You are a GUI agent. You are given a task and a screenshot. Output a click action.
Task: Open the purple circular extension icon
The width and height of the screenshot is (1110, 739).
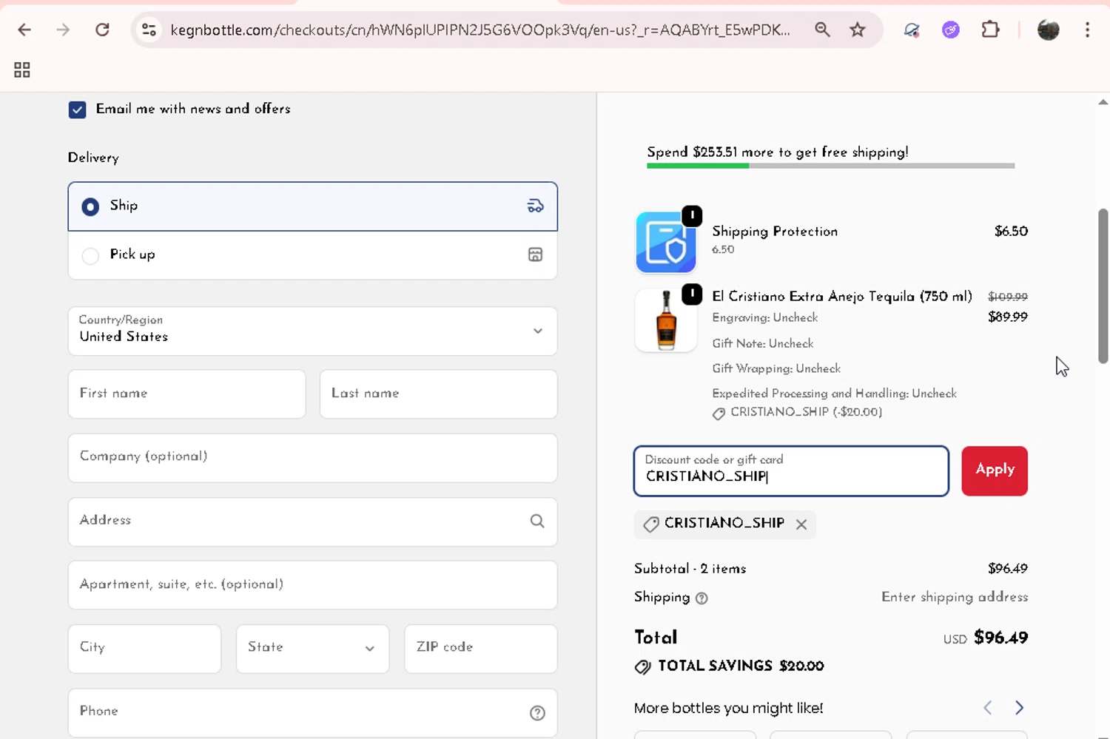[951, 30]
